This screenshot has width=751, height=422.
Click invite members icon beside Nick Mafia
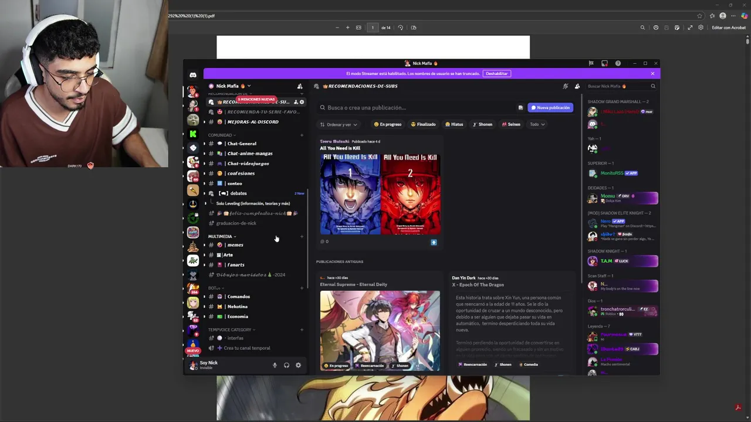[x=300, y=86]
